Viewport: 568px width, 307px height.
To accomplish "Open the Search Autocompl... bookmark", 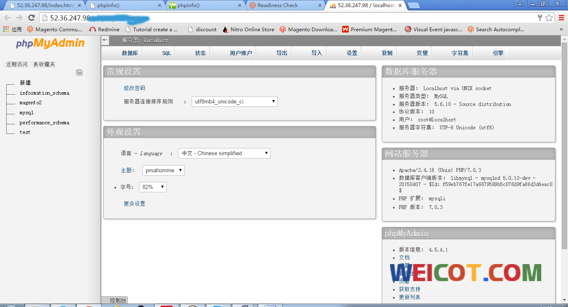I will click(x=496, y=30).
